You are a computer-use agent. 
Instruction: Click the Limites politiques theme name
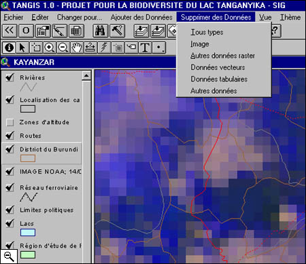[x=47, y=210]
